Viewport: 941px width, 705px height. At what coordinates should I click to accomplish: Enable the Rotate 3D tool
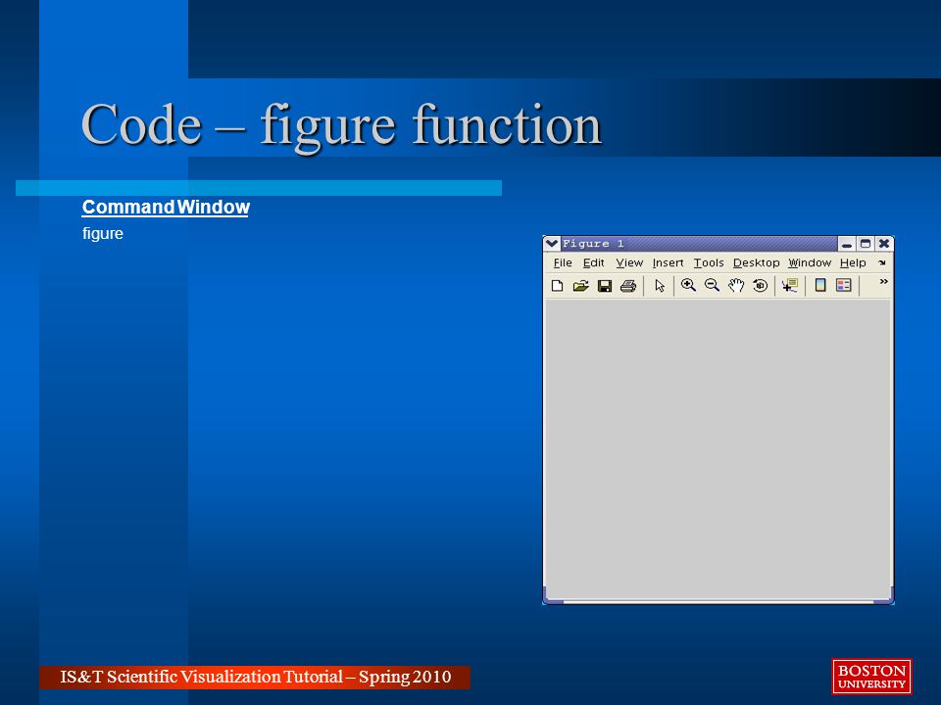(760, 285)
